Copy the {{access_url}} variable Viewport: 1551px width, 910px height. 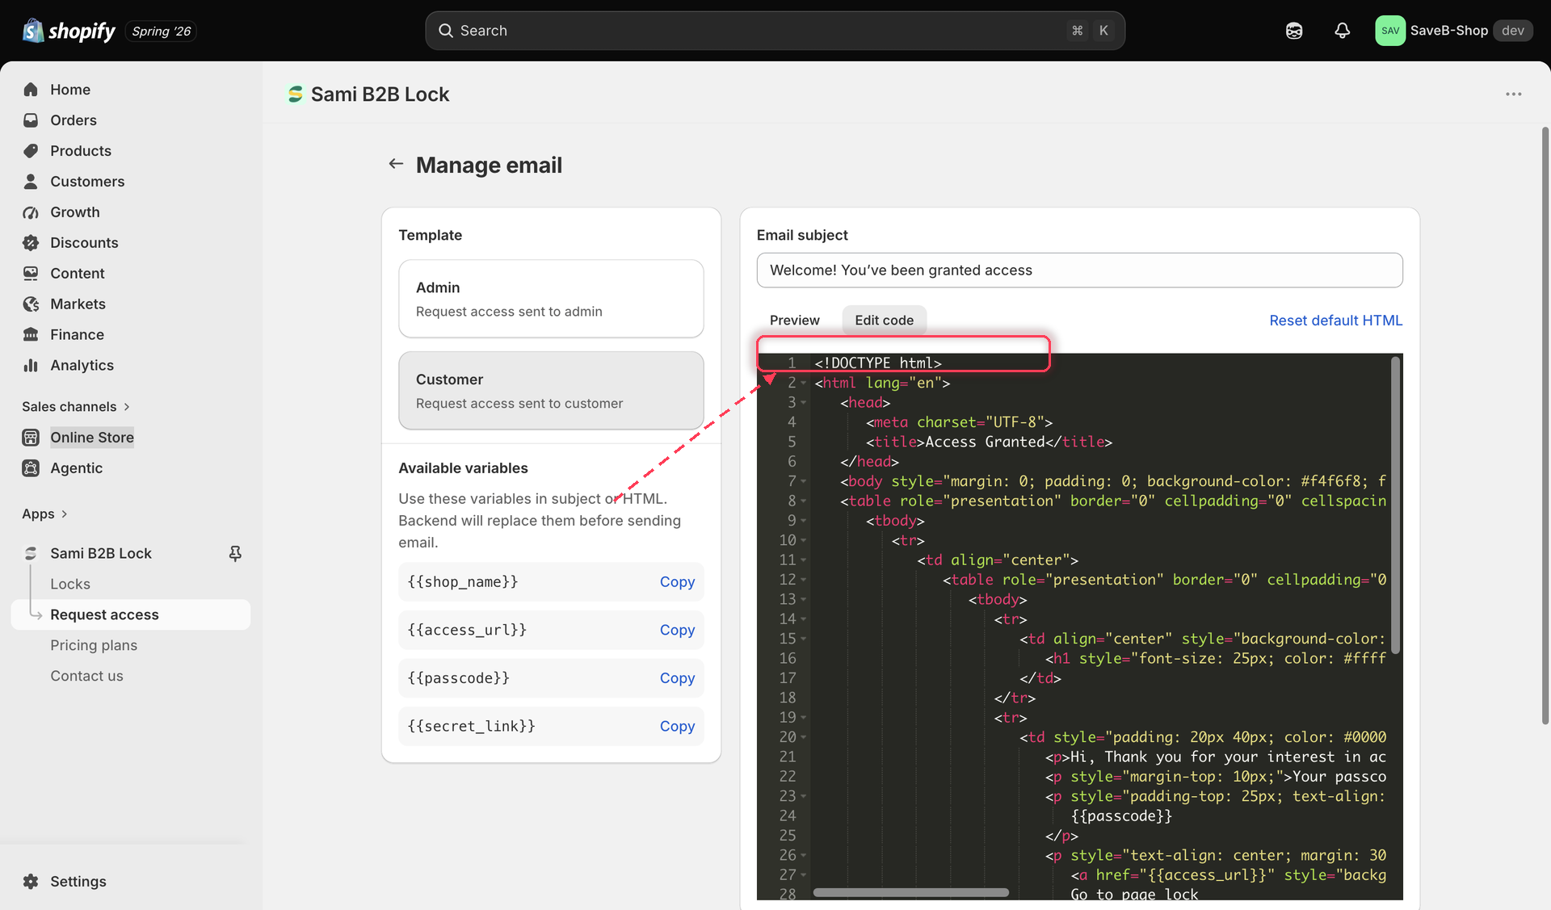(677, 630)
